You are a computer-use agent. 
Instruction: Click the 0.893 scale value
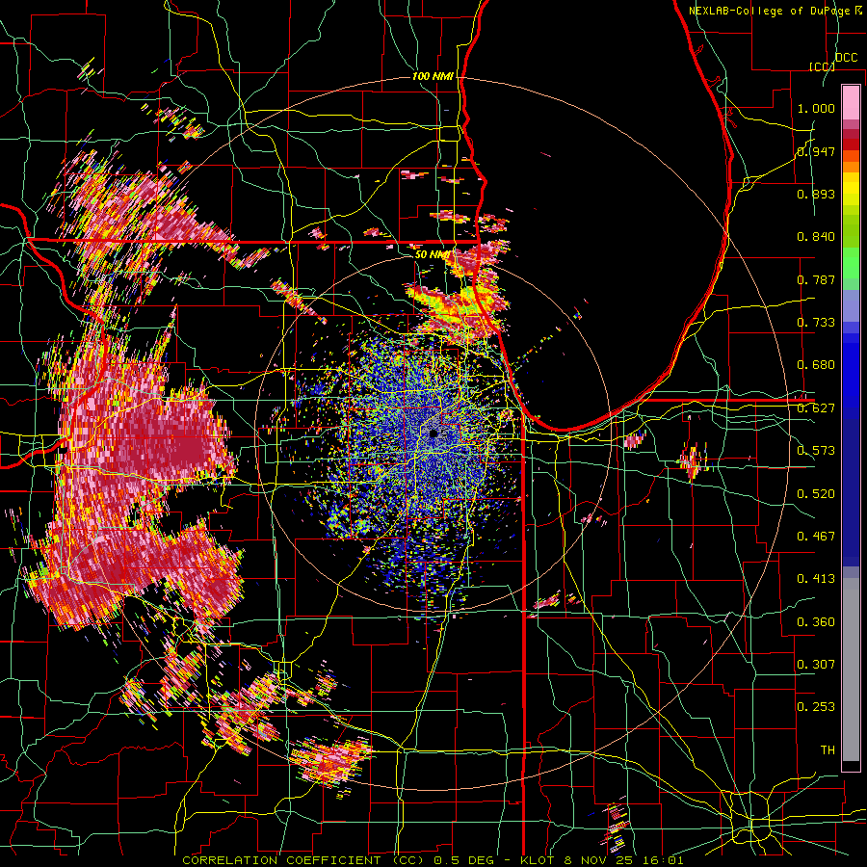[x=816, y=194]
